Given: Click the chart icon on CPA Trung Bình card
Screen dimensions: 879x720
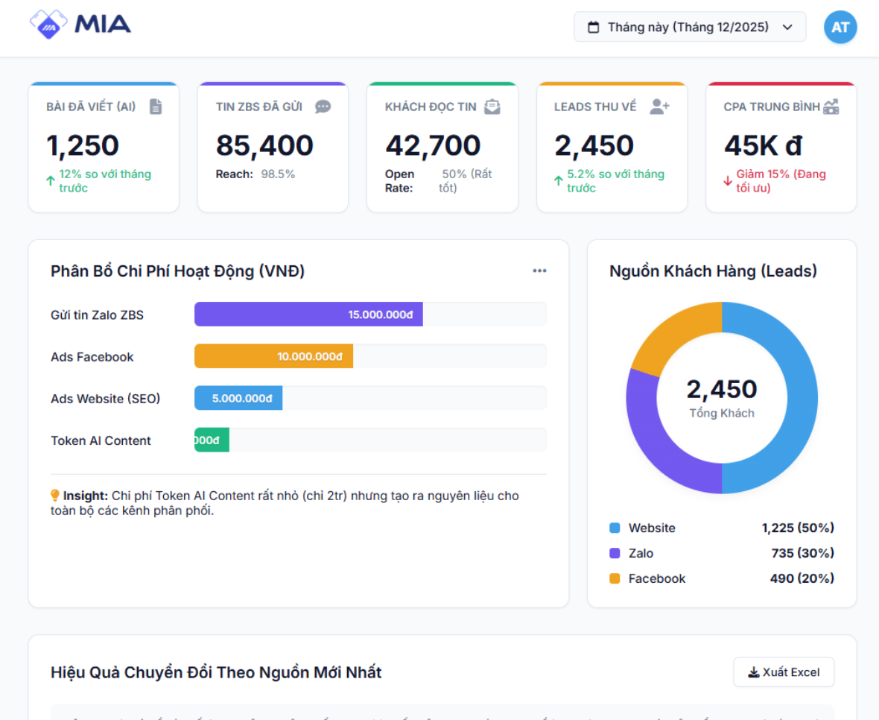Looking at the screenshot, I should 831,107.
